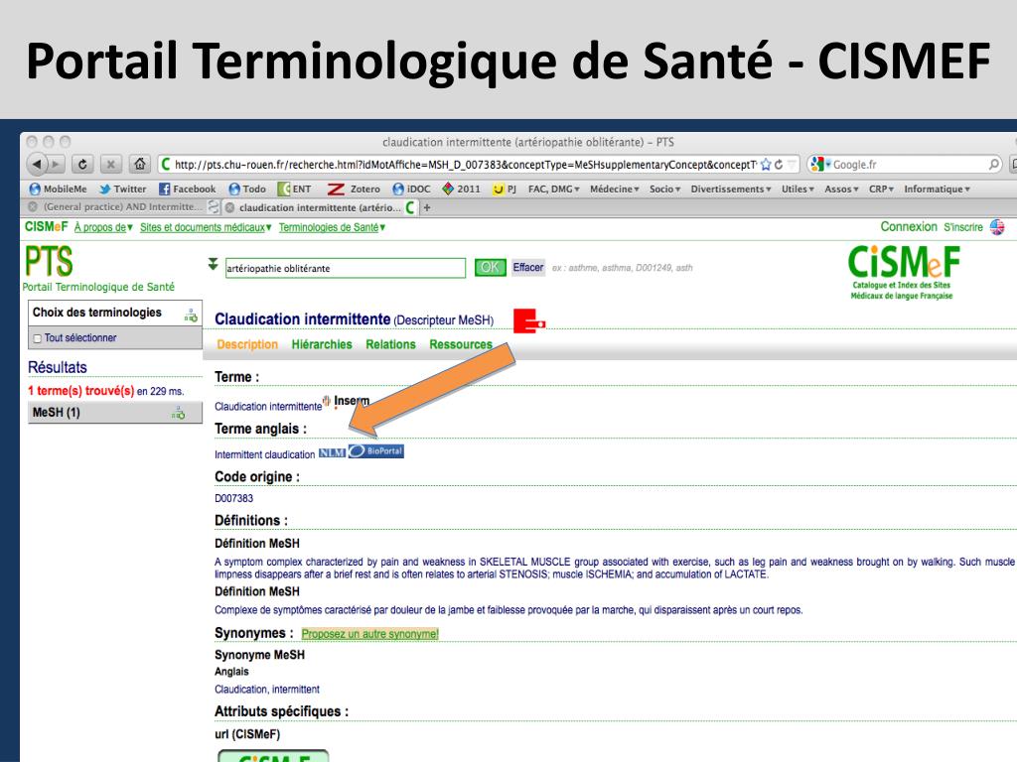This screenshot has width=1017, height=762.
Task: Click the CISMeF logo at top right
Action: (903, 272)
